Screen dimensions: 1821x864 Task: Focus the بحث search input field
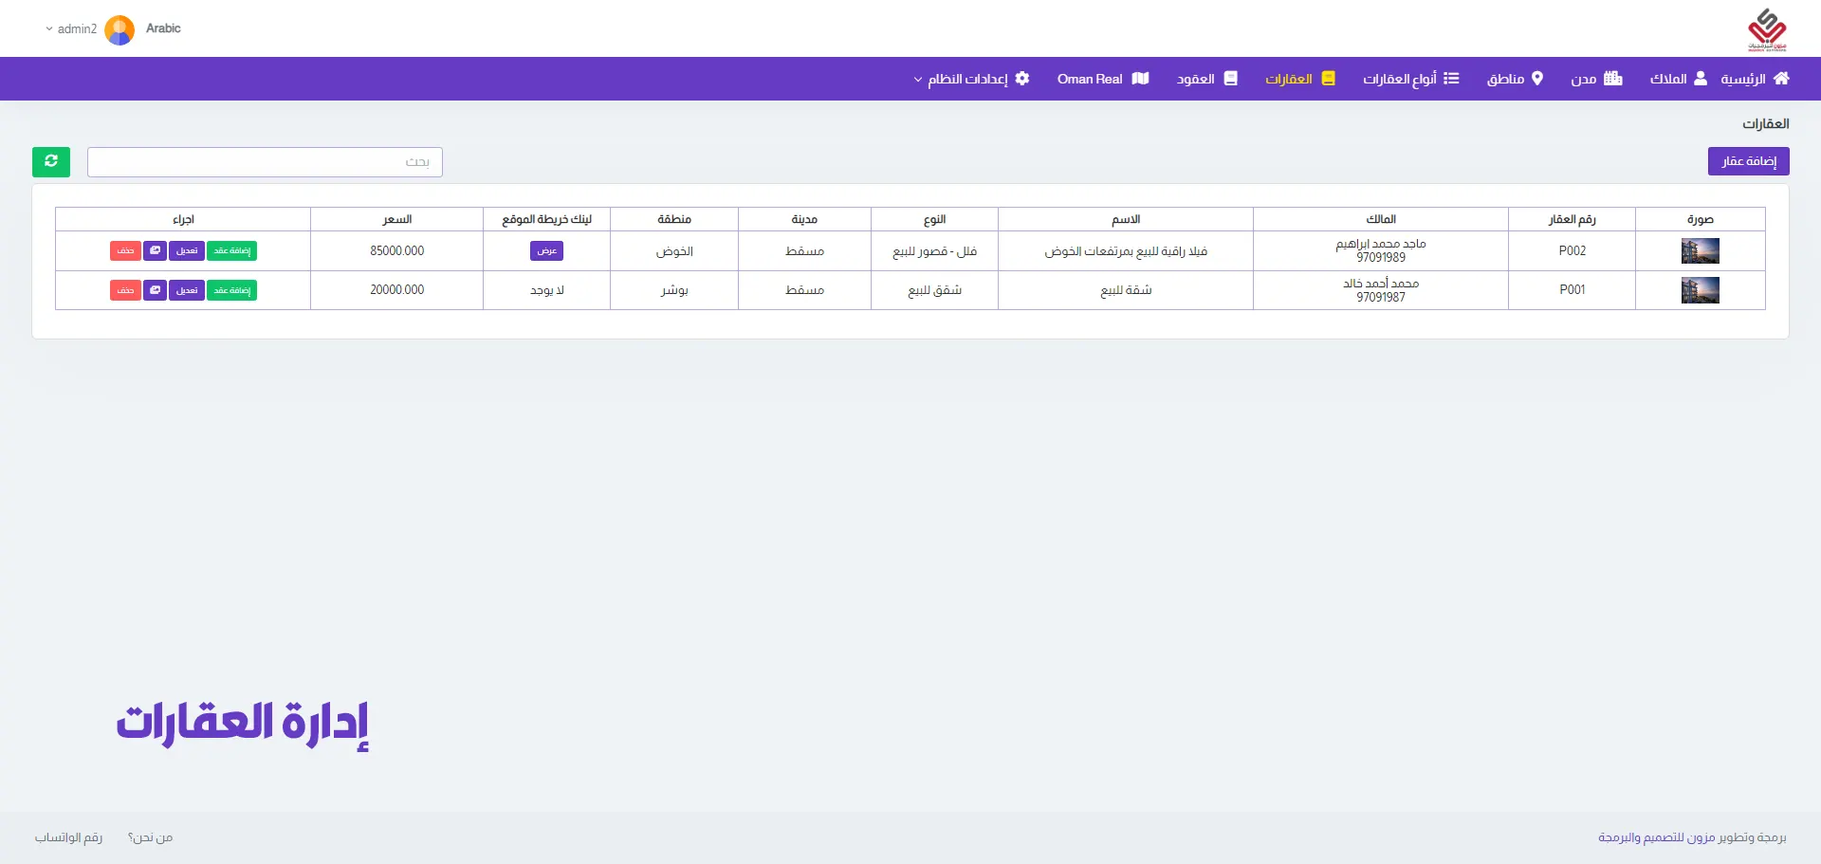coord(265,162)
